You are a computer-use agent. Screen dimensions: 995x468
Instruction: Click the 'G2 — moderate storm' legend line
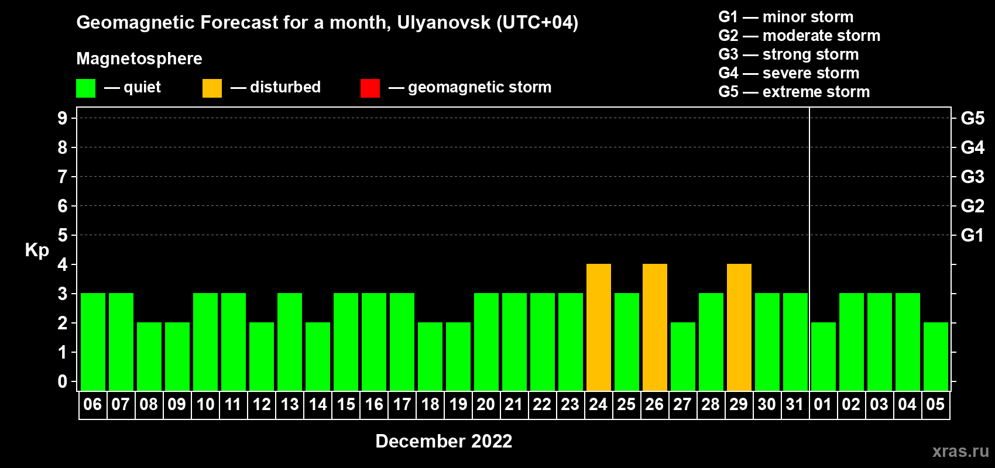(800, 36)
